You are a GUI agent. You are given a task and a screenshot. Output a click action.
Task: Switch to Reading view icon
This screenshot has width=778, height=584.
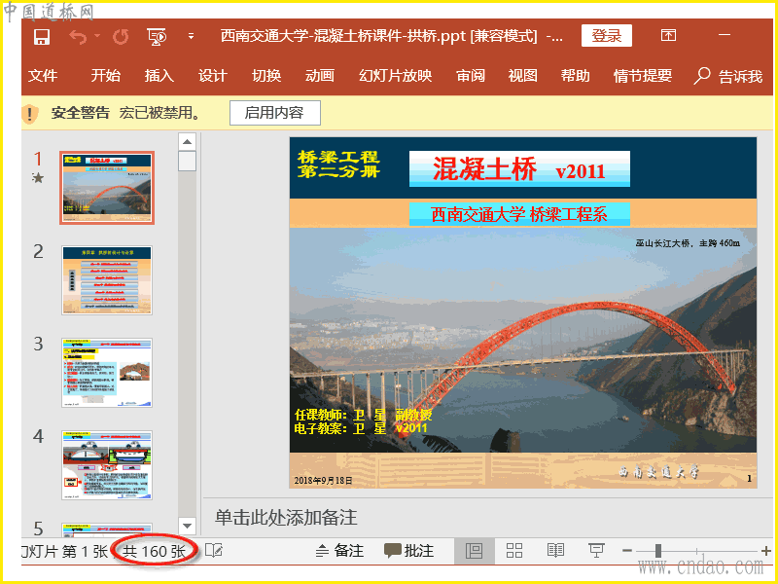pos(555,550)
